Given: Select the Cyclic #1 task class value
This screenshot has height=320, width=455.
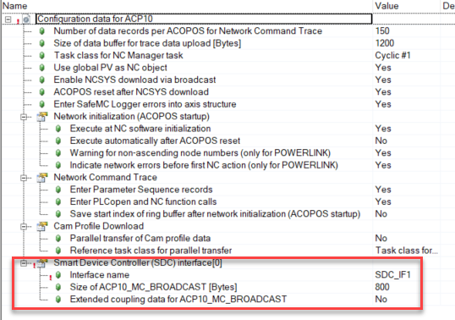Looking at the screenshot, I should (x=392, y=56).
